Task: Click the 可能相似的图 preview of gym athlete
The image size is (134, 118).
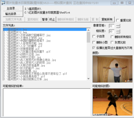Action: pyautogui.click(x=113, y=102)
